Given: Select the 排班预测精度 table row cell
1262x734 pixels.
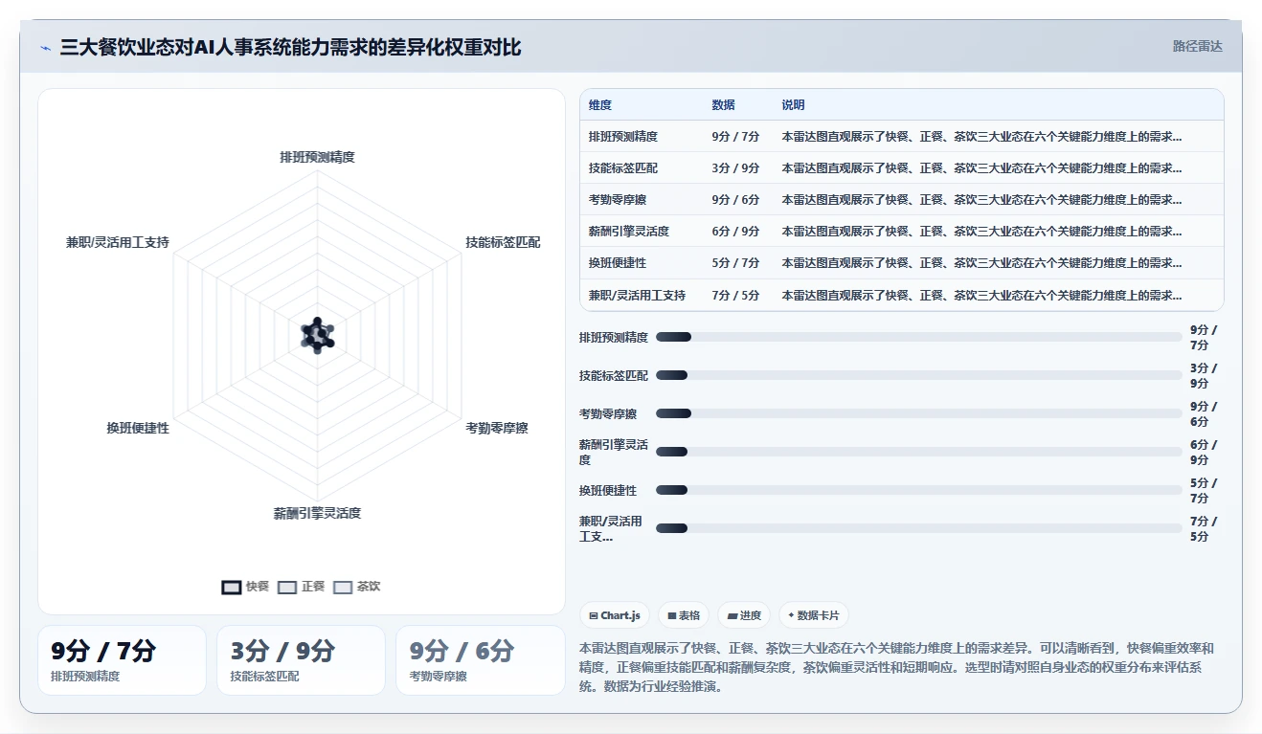Looking at the screenshot, I should tap(623, 137).
